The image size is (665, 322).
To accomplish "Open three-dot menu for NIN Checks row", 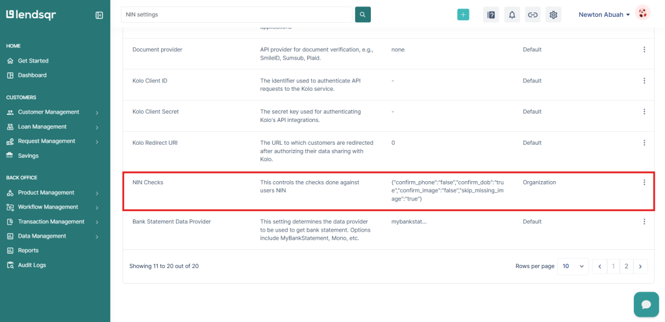I will tap(644, 182).
